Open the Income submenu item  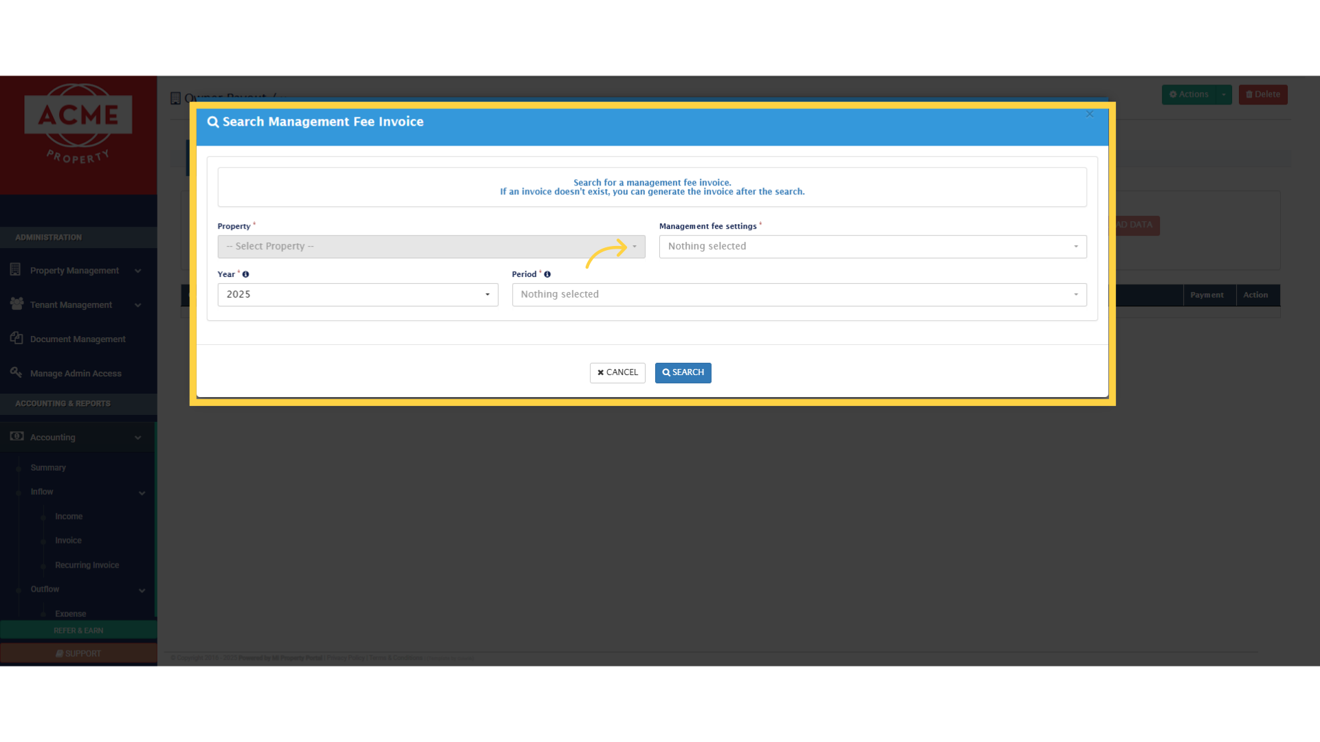[x=69, y=517]
